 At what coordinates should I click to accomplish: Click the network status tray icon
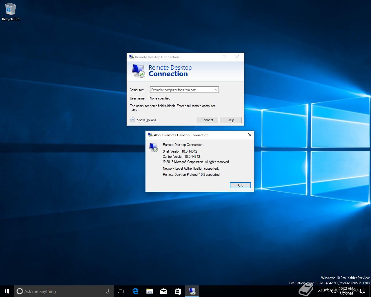click(x=327, y=291)
